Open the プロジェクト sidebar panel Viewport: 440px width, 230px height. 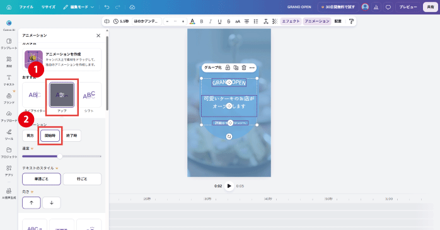point(9,152)
